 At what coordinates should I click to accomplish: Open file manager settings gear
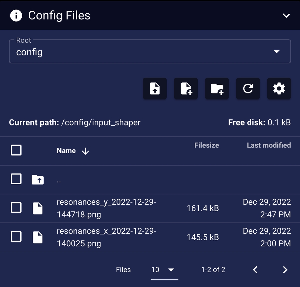(x=279, y=89)
